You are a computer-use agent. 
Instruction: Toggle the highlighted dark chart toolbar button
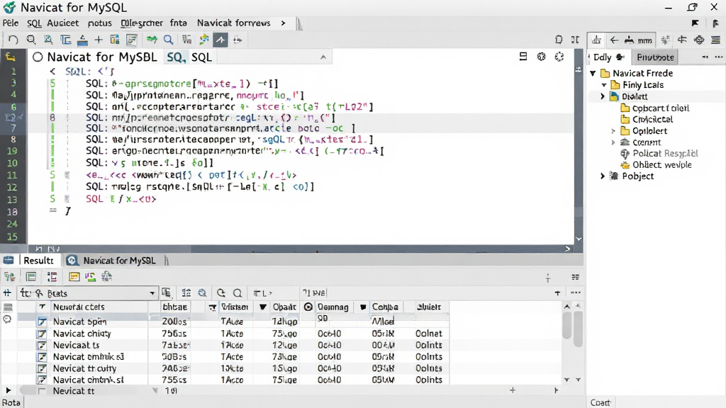[220, 40]
